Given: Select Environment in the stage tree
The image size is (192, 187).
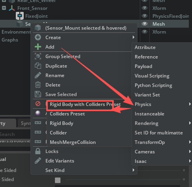Looking at the screenshot, I should [x=16, y=32].
